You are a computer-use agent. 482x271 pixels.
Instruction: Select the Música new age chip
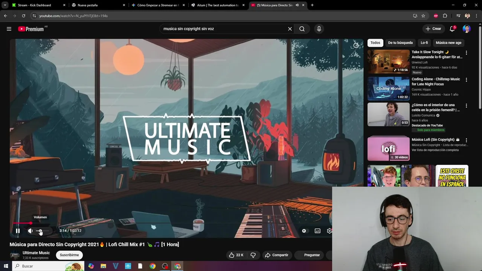448,43
